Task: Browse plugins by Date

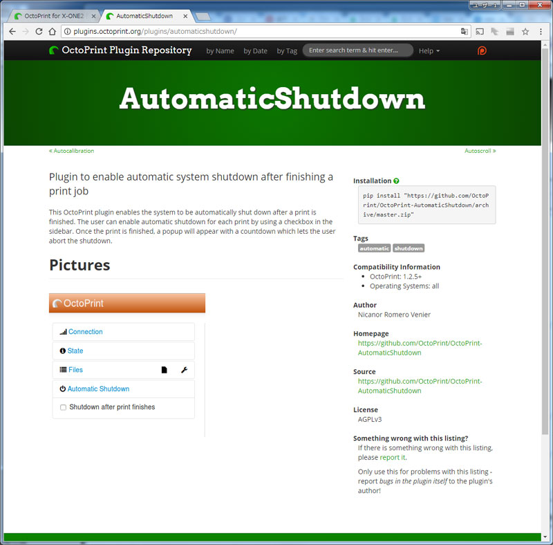Action: point(255,50)
